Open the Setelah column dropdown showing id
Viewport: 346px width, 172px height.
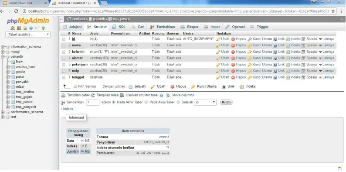point(205,102)
